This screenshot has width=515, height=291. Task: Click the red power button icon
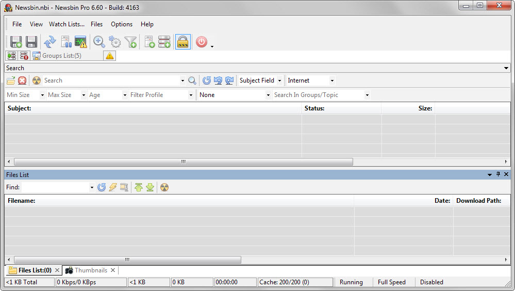[x=202, y=42]
